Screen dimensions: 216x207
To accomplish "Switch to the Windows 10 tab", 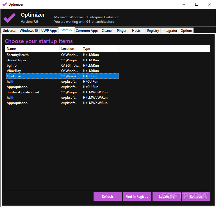I will click(x=29, y=31).
